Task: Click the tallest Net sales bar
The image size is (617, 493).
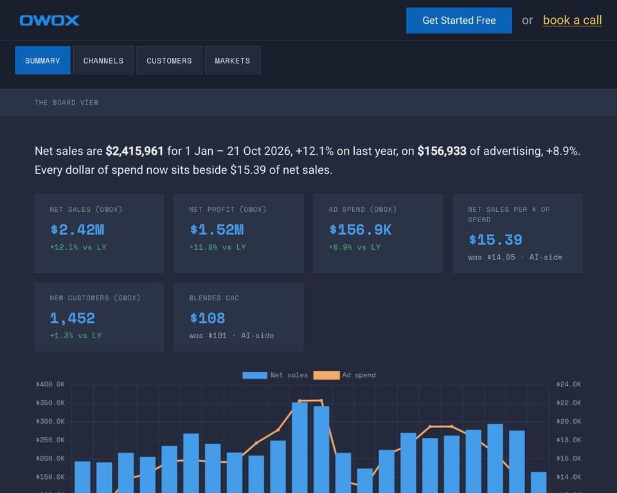Action: [300, 447]
